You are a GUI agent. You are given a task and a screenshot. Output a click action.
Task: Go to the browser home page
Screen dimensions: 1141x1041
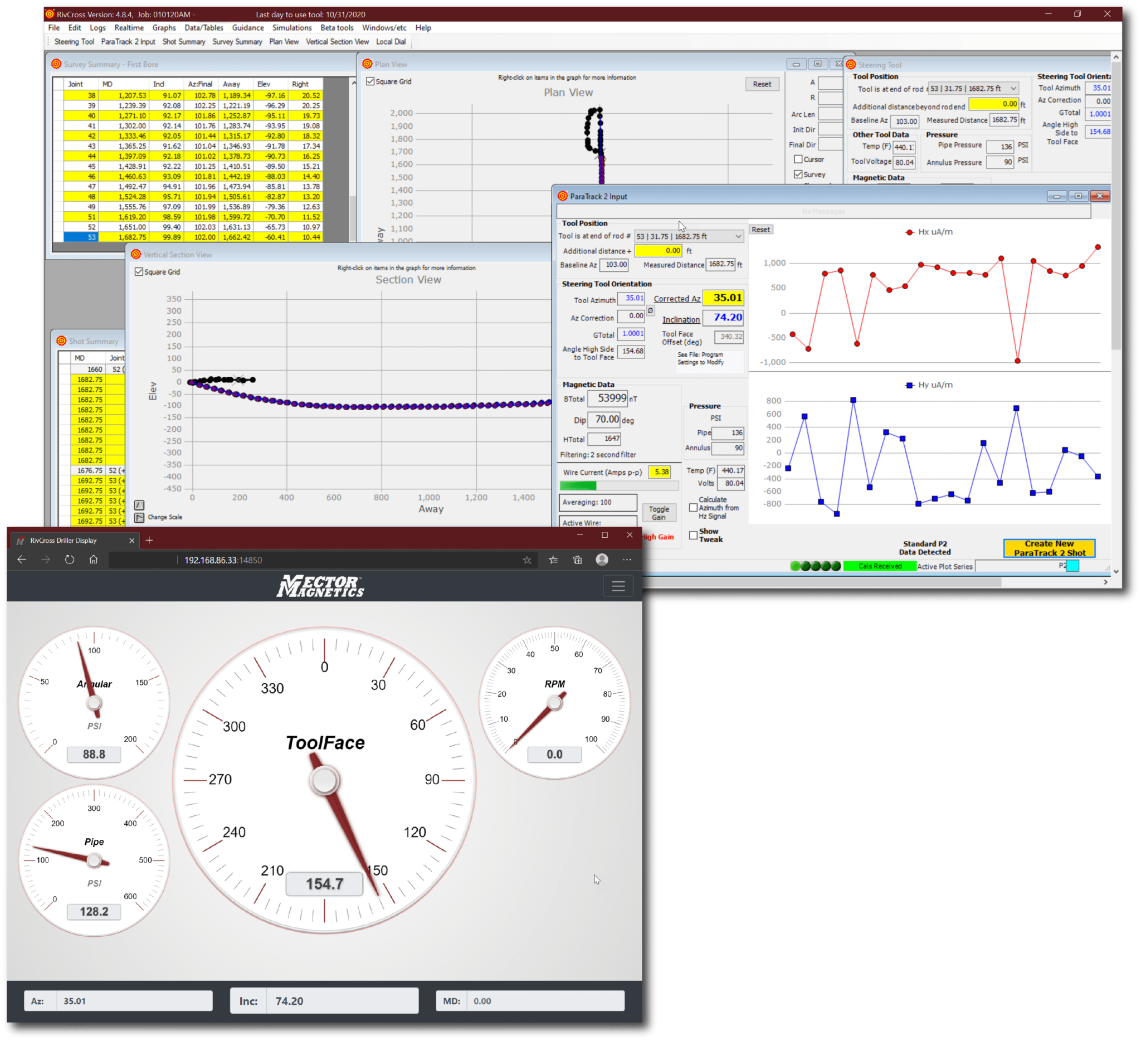click(94, 560)
